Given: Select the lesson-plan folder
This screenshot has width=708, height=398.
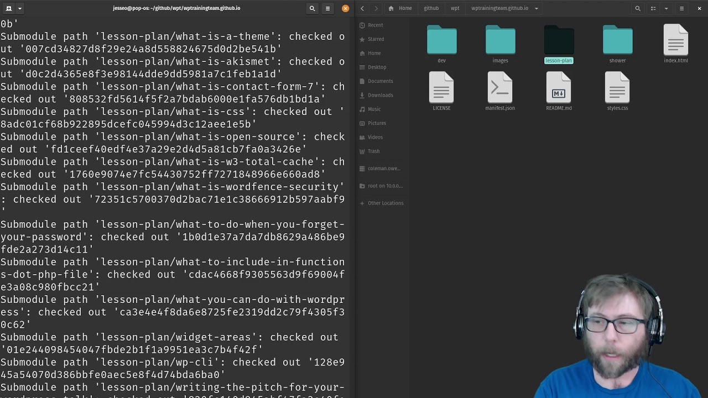Looking at the screenshot, I should point(559,44).
